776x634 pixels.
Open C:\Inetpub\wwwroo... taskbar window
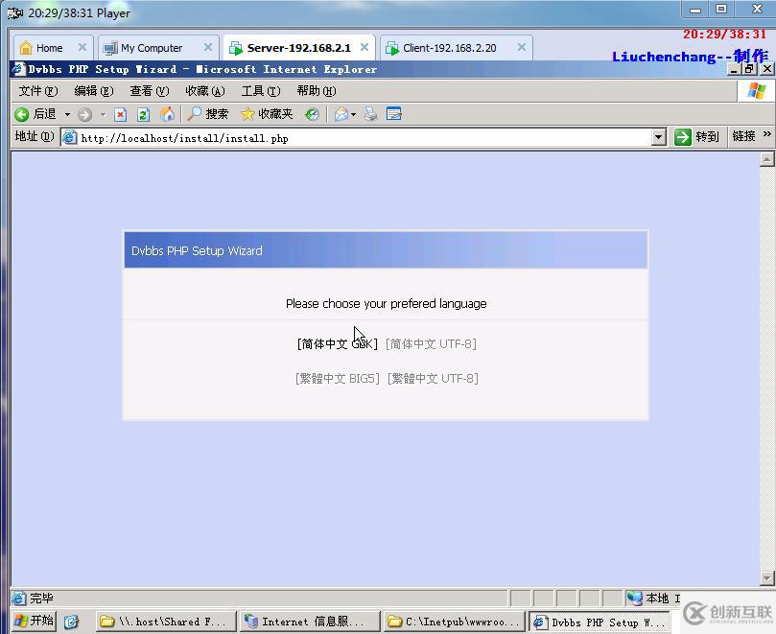(453, 622)
